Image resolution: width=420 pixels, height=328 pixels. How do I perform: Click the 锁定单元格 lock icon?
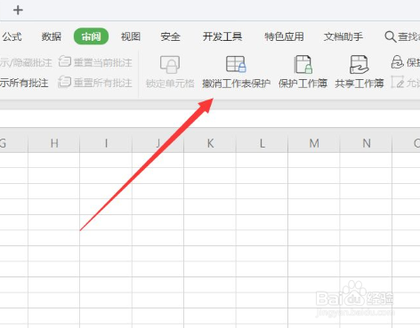pos(170,64)
